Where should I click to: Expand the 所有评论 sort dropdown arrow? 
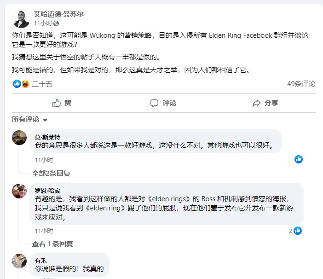[45, 120]
